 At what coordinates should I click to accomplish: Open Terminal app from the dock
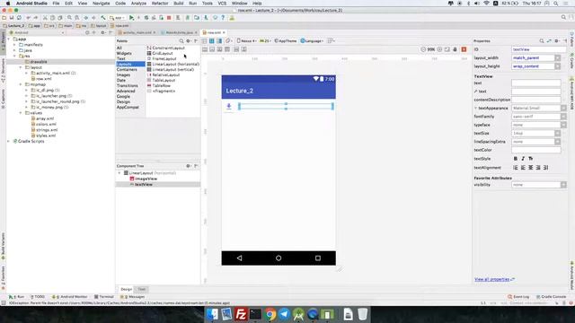pos(255,314)
